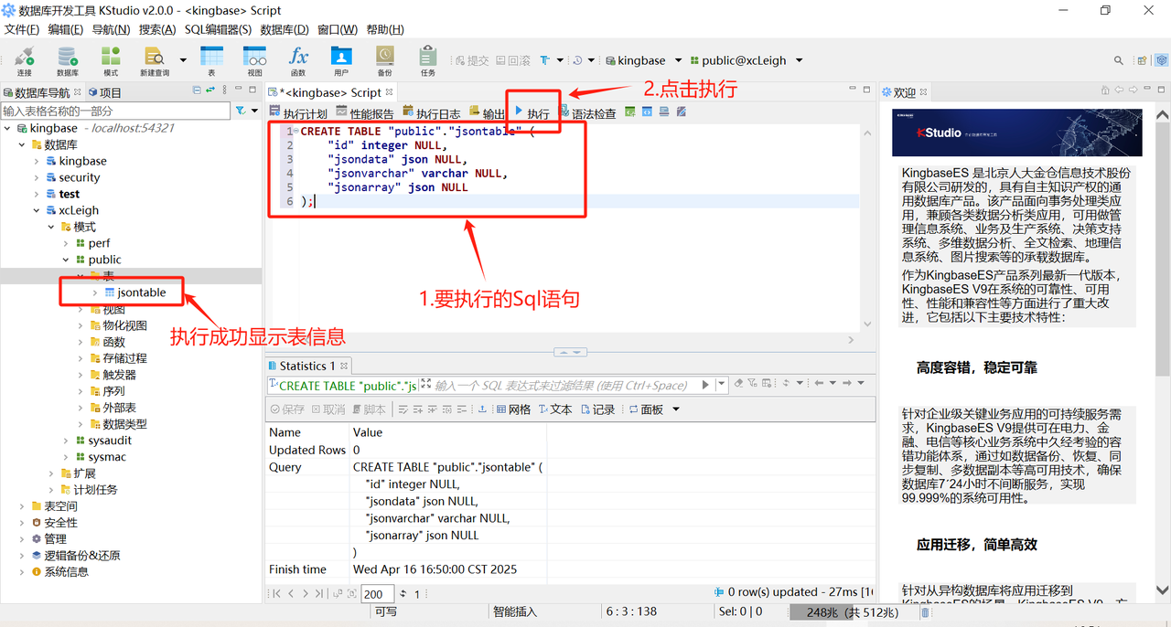Click the 视图 (View) toolbar icon

point(255,60)
